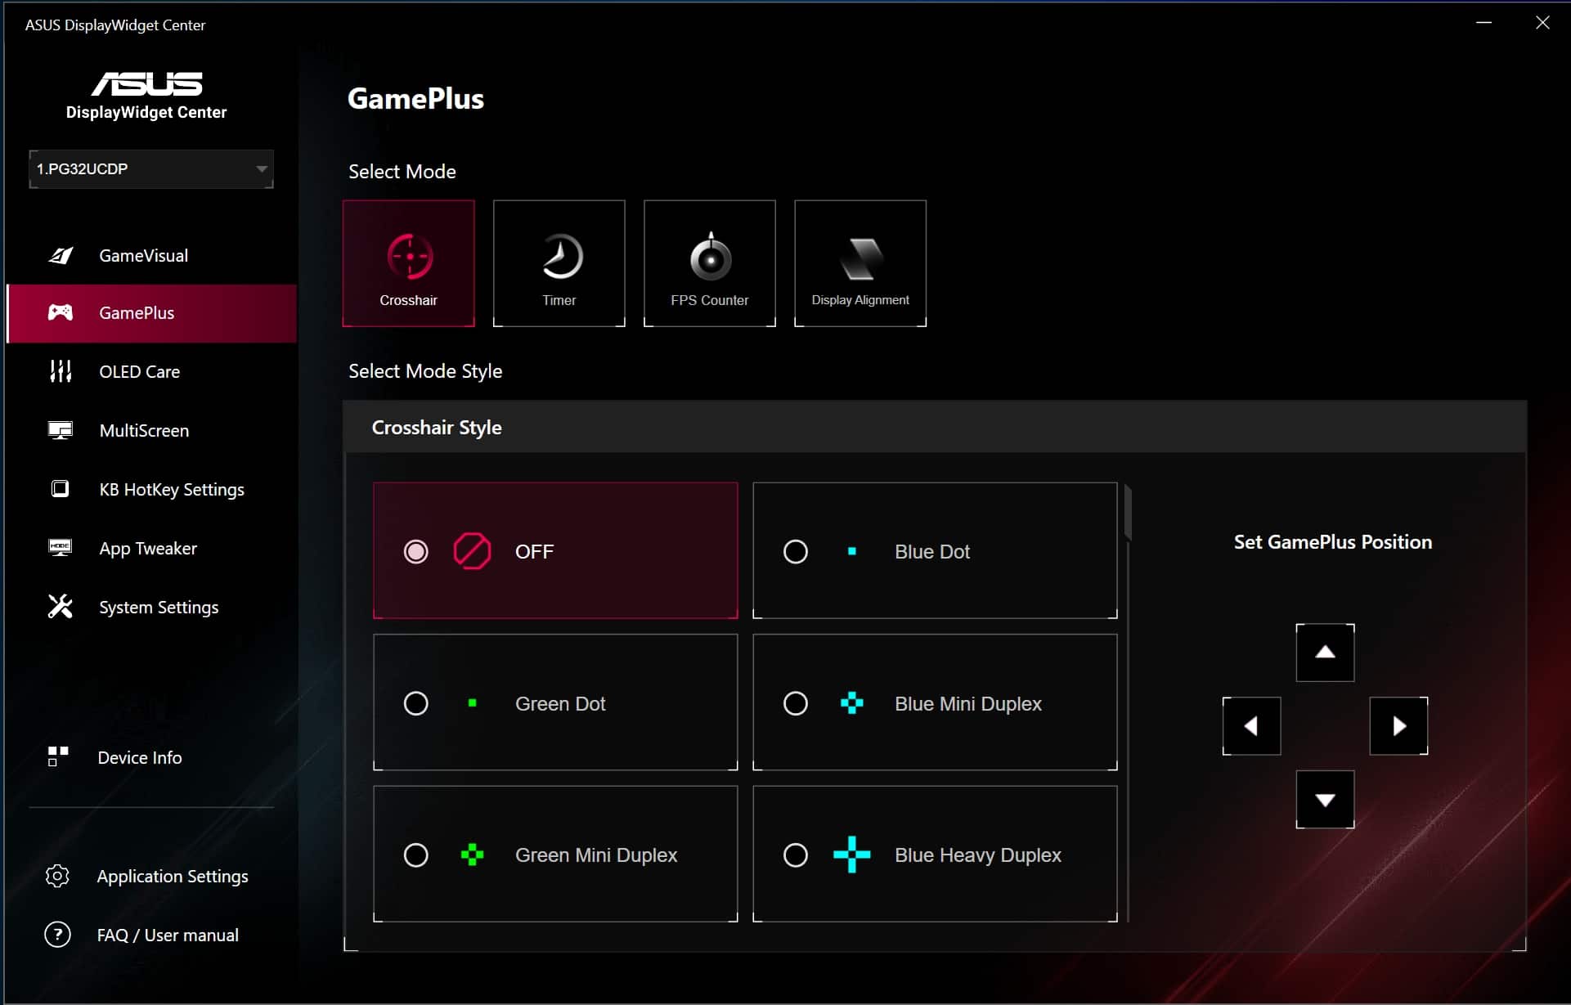Open GameVisual from the sidebar
The width and height of the screenshot is (1571, 1005).
pos(143,255)
